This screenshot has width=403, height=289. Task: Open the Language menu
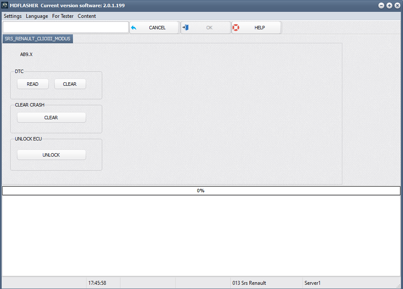(x=37, y=16)
